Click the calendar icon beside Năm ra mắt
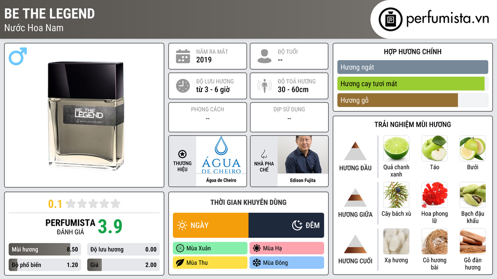Image resolution: width=497 pixels, height=279 pixels. (x=183, y=56)
